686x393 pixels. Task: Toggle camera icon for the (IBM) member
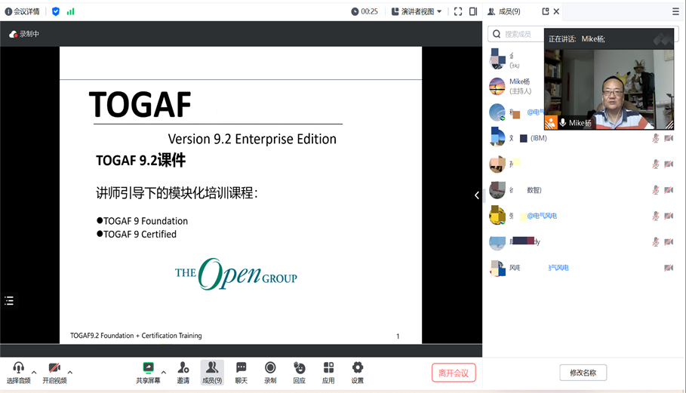pyautogui.click(x=669, y=139)
